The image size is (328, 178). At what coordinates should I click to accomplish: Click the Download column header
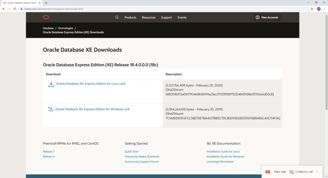[x=53, y=74]
